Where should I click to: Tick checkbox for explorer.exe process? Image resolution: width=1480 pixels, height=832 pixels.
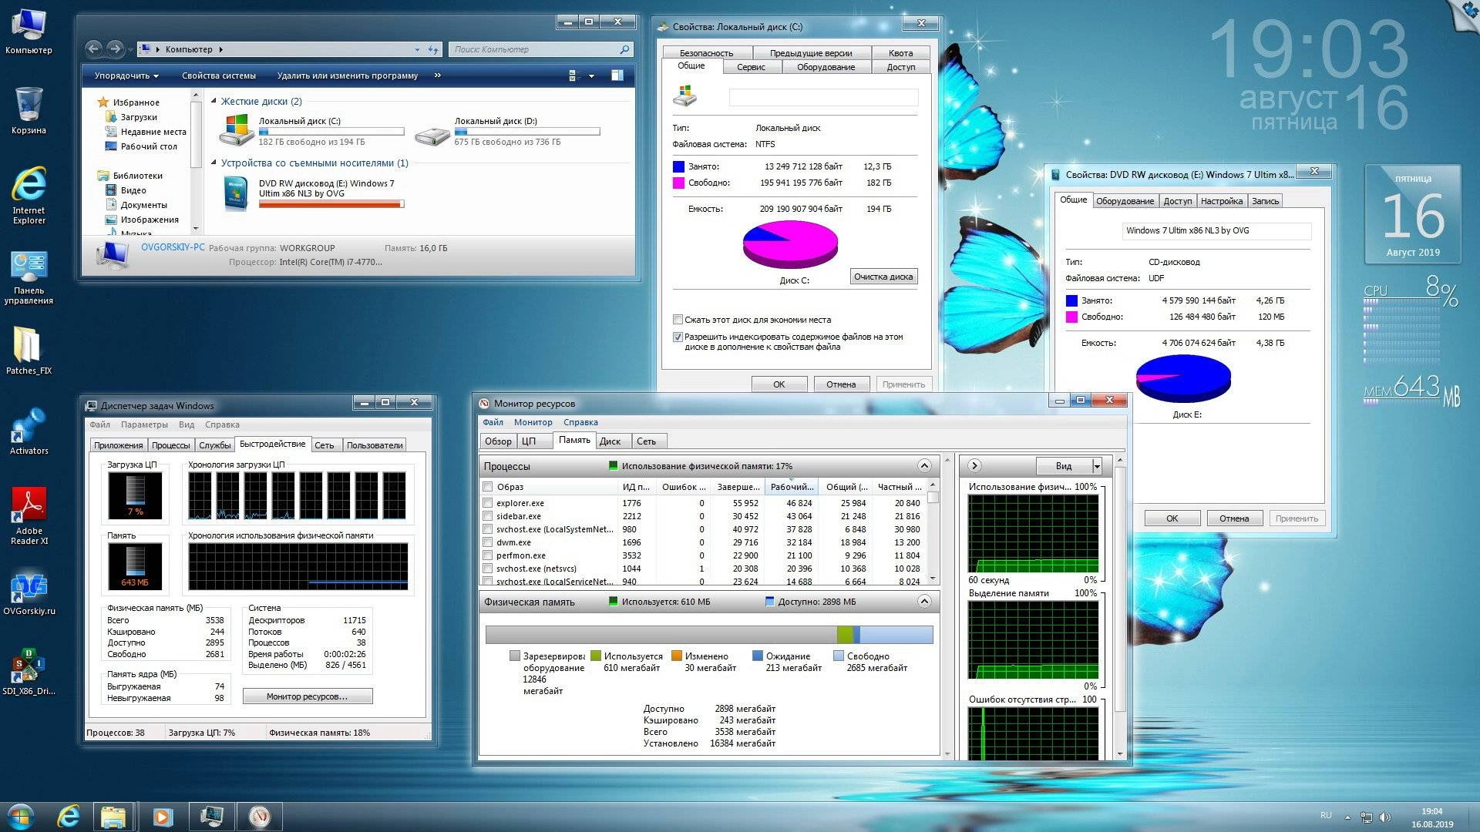[x=487, y=503]
